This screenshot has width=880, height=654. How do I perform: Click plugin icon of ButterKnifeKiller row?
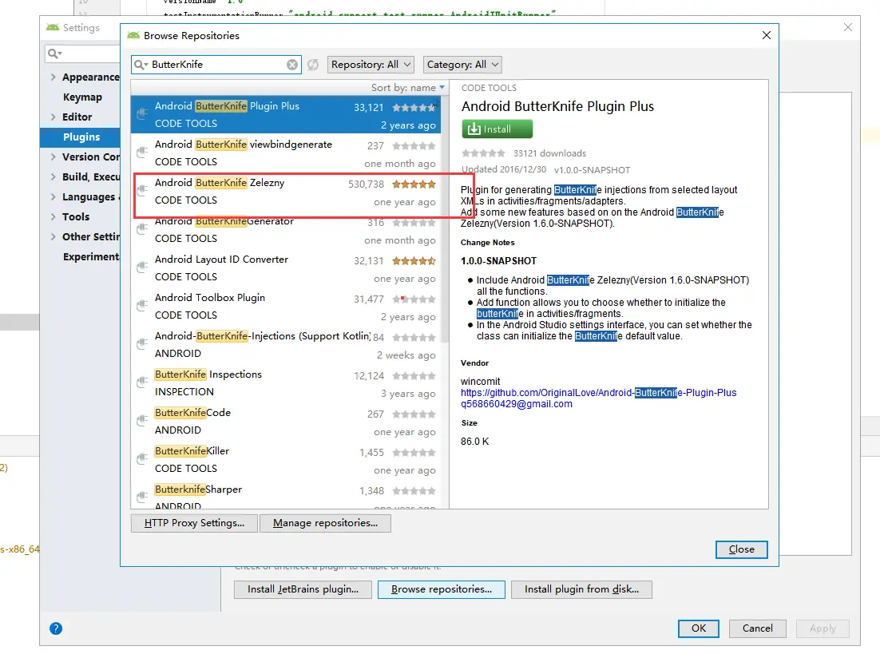coord(142,458)
